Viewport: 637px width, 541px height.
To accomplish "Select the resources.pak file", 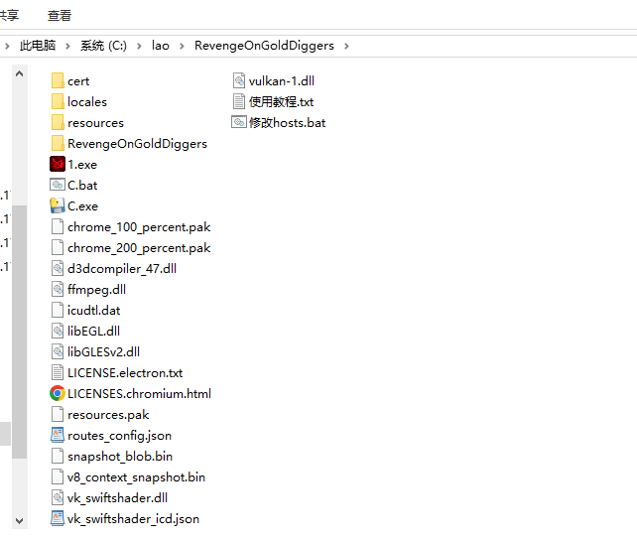I will pyautogui.click(x=107, y=415).
